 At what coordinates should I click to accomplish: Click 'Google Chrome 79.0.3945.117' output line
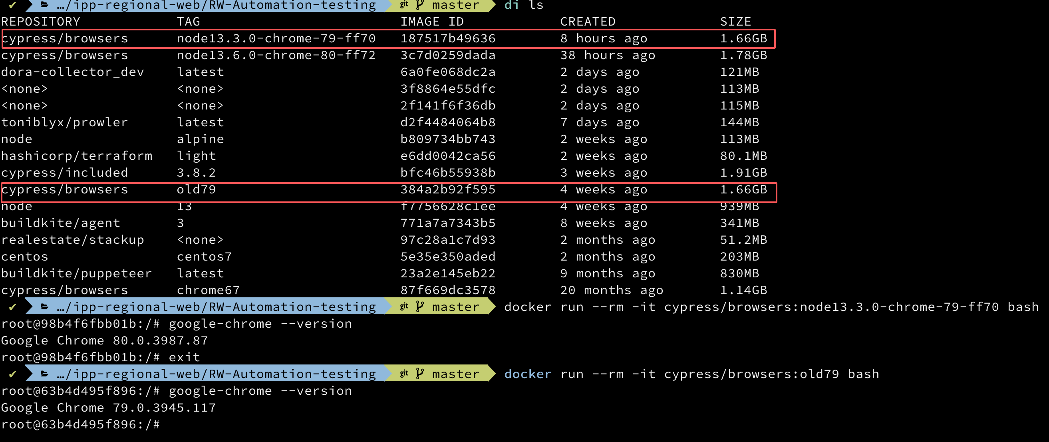tap(108, 407)
